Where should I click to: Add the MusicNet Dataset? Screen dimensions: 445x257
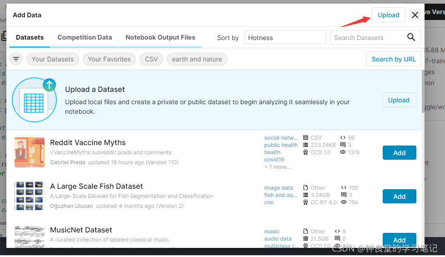(x=399, y=240)
